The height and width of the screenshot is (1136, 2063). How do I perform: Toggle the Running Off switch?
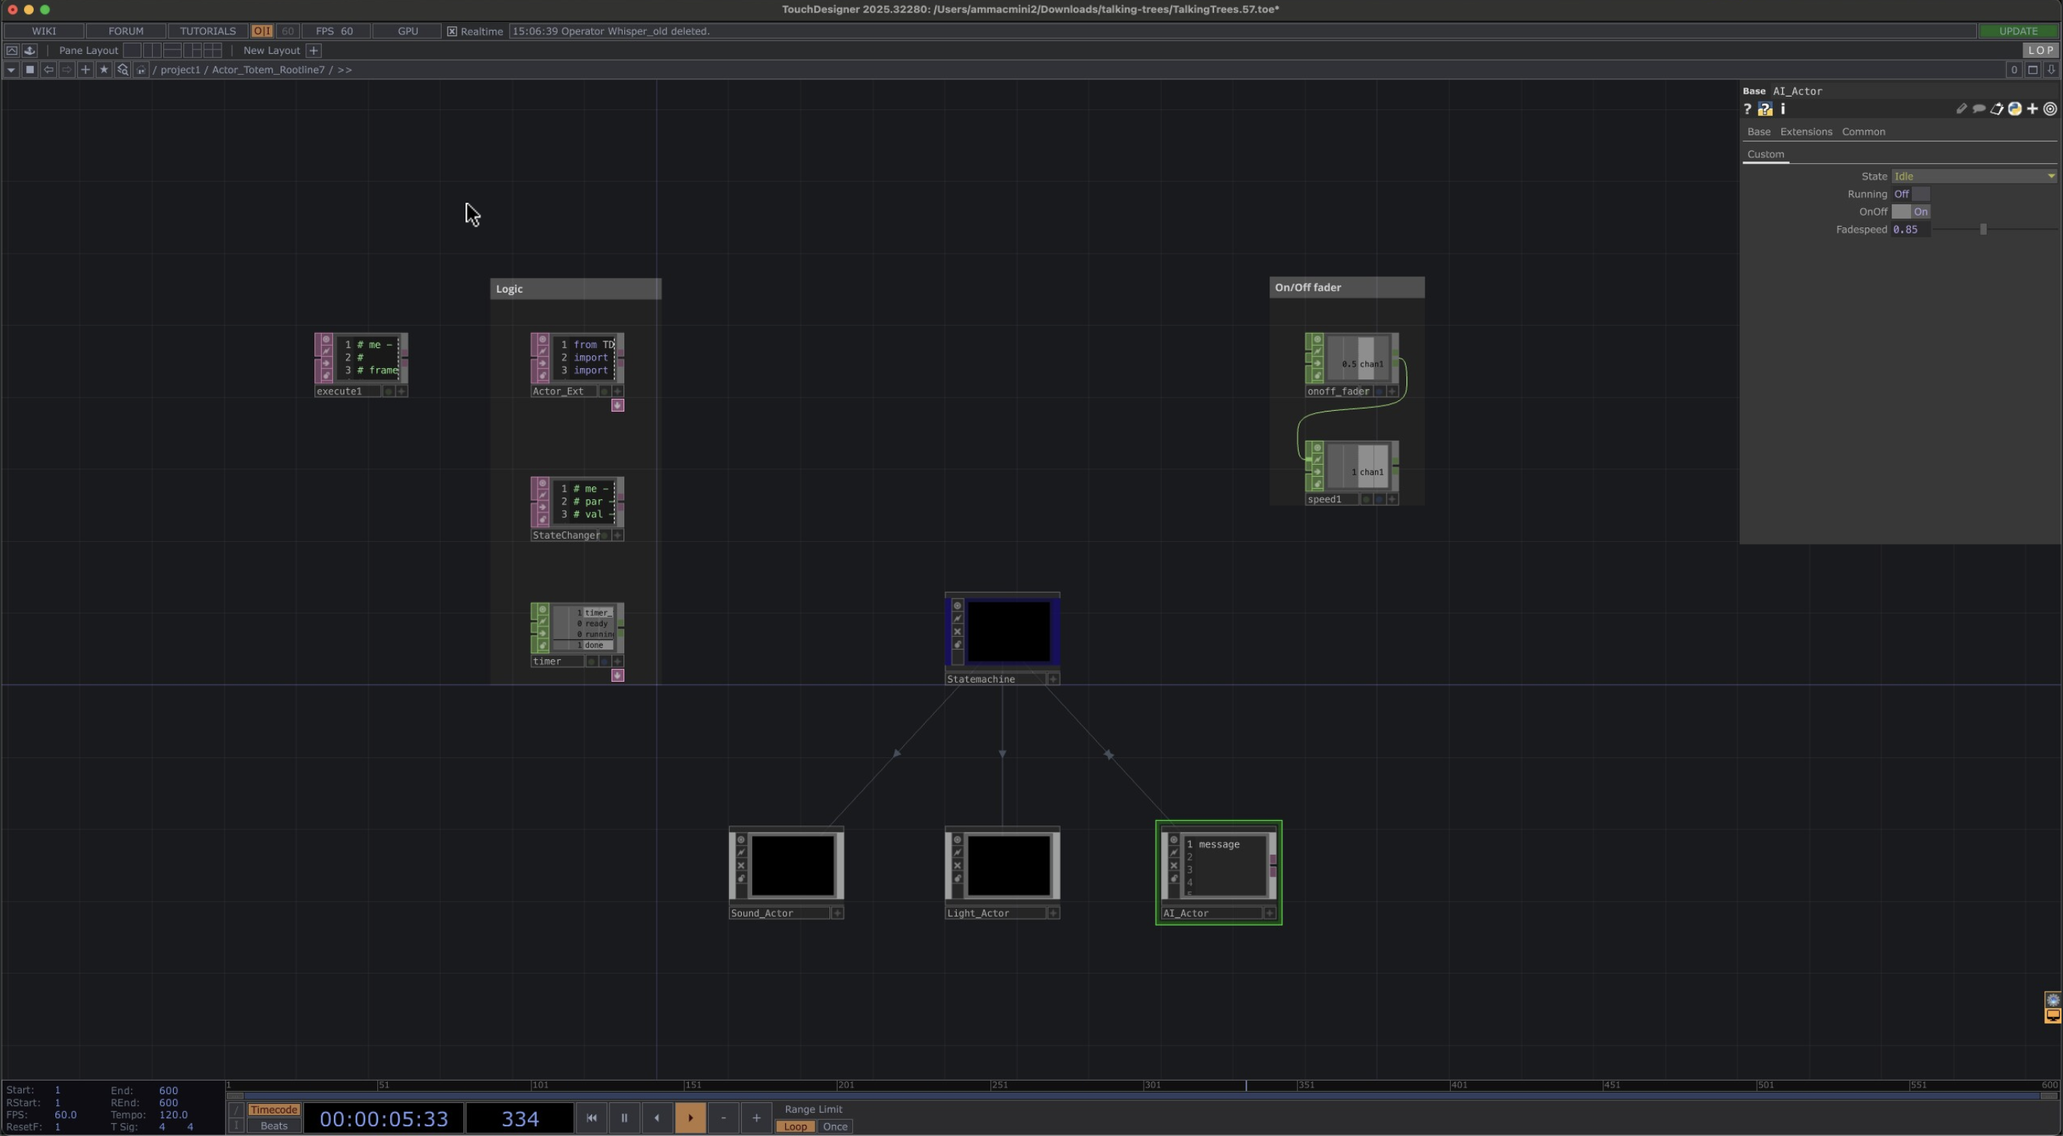pos(1911,195)
